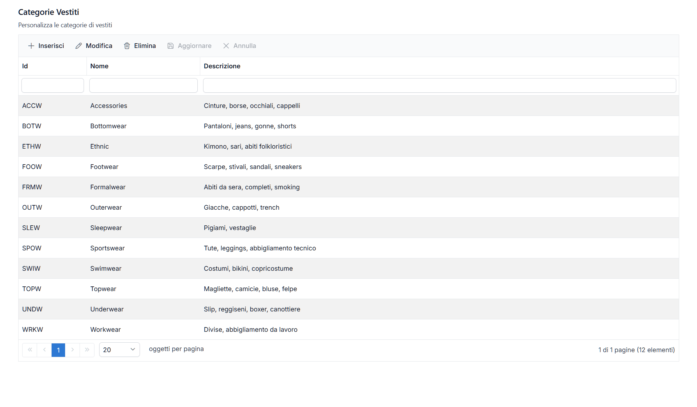Screen dimensions: 697x407
Task: Open the items per page dropdown
Action: 119,350
